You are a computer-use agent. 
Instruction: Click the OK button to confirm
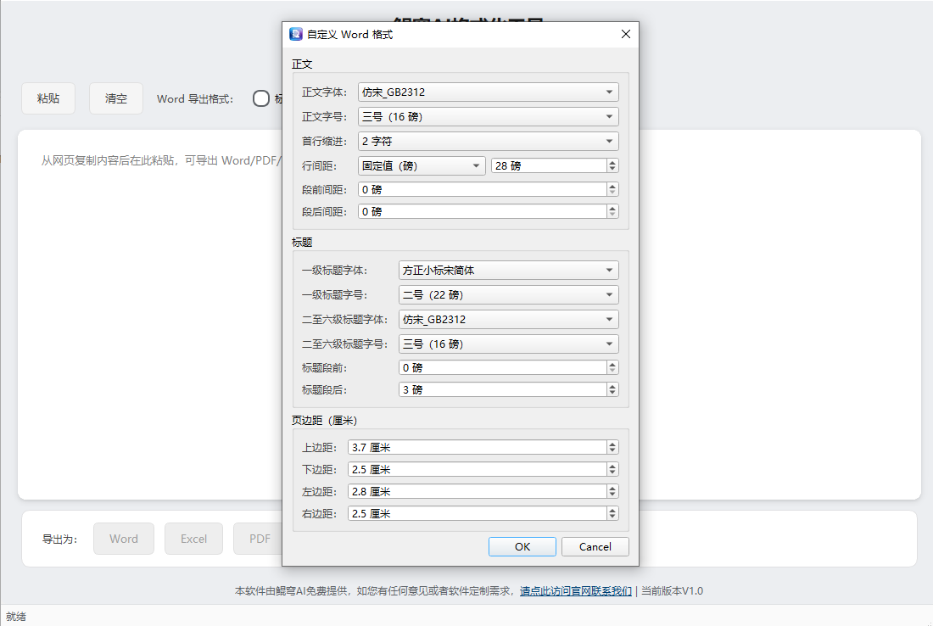tap(522, 546)
